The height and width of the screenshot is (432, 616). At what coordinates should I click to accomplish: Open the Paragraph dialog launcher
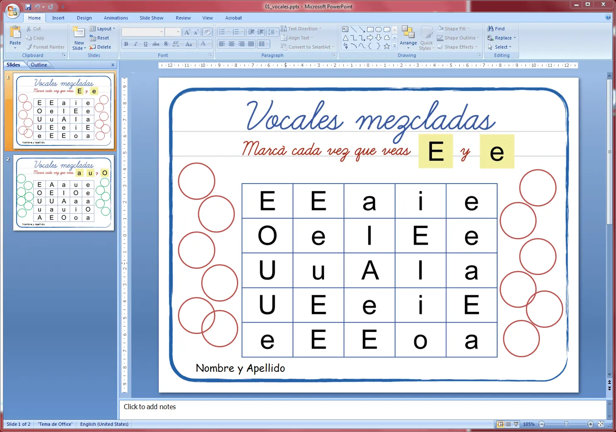pyautogui.click(x=333, y=55)
